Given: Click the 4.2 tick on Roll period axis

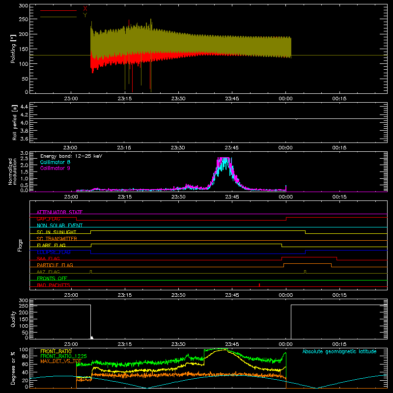Looking at the screenshot, I should tap(24, 115).
